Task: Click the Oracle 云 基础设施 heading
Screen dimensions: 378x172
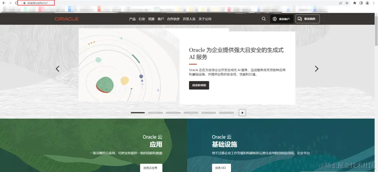Action: [224, 141]
